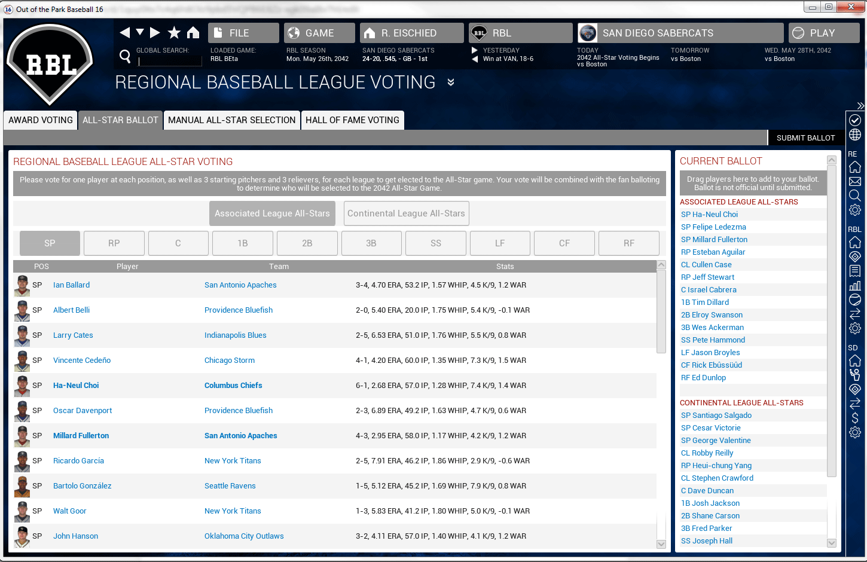
Task: Go forward with the right arrow icon
Action: (155, 32)
